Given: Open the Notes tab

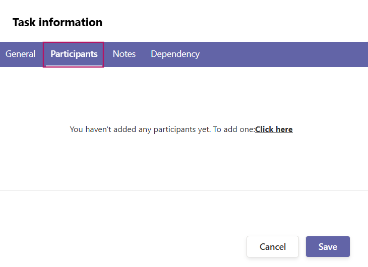Looking at the screenshot, I should tap(124, 54).
